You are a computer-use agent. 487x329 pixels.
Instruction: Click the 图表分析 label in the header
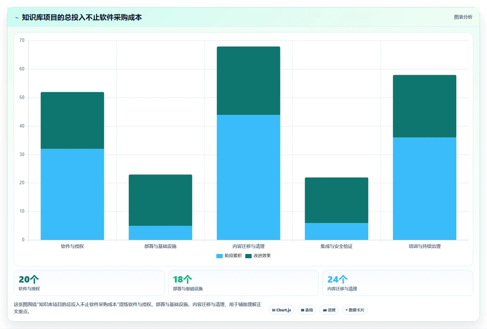coord(463,17)
